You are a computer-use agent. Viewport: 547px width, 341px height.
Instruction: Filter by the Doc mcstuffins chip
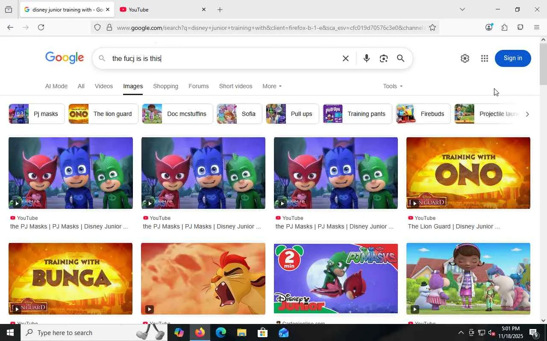[177, 114]
